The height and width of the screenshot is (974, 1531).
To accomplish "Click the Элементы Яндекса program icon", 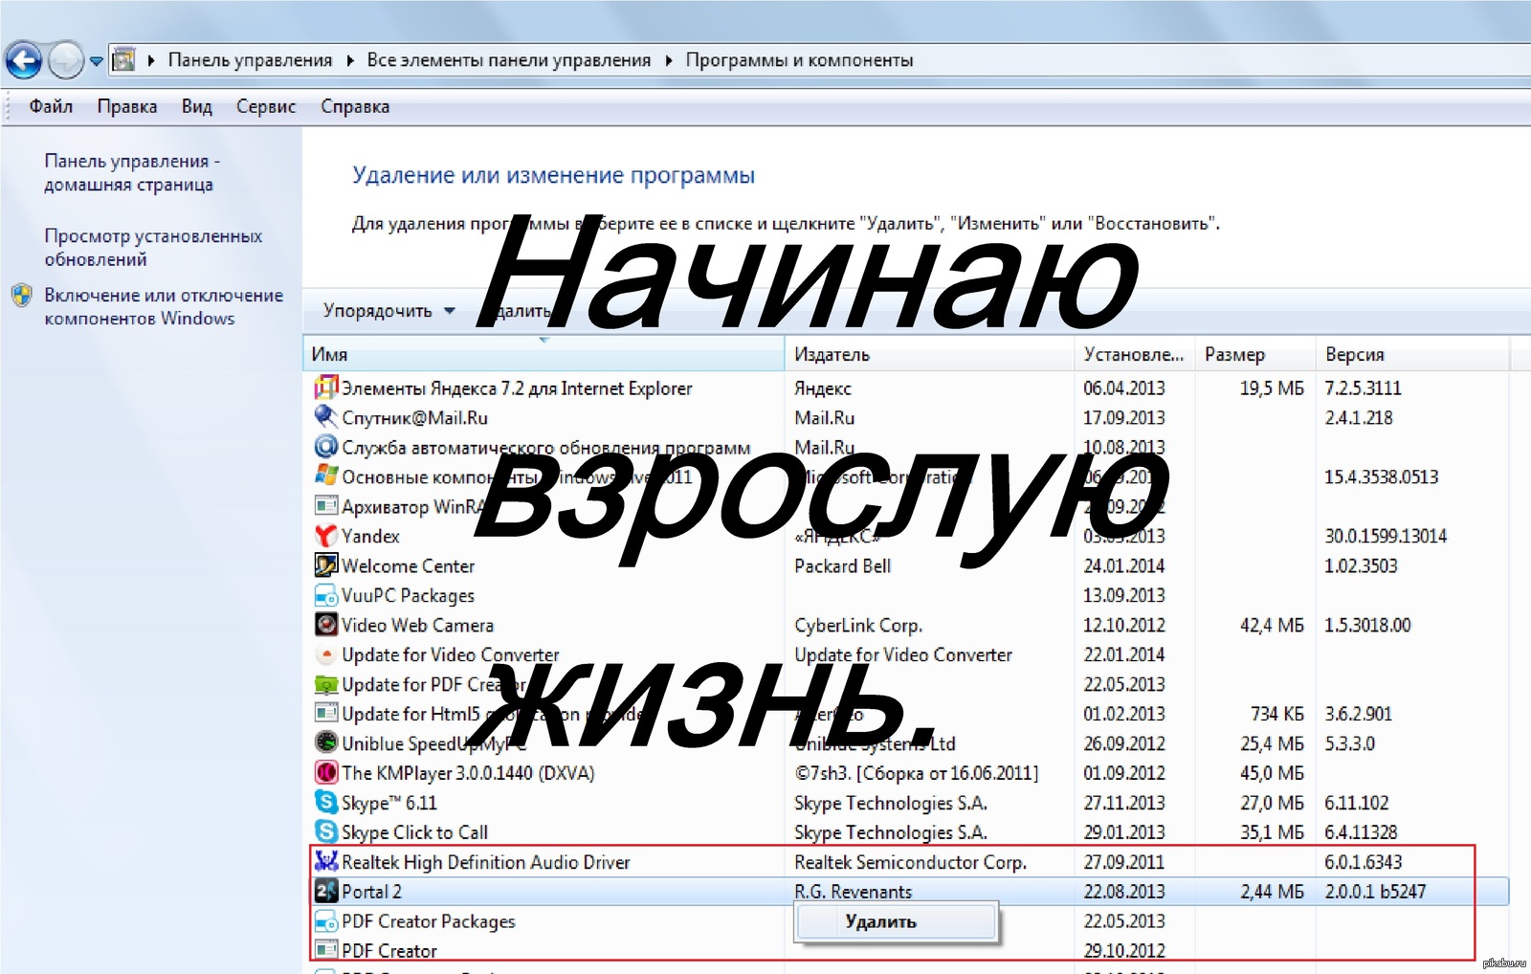I will click(x=326, y=387).
